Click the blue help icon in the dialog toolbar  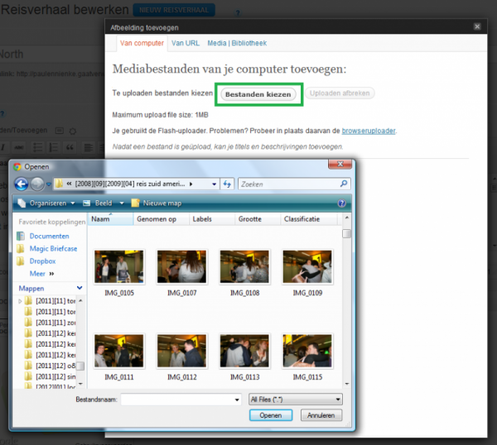(x=341, y=203)
